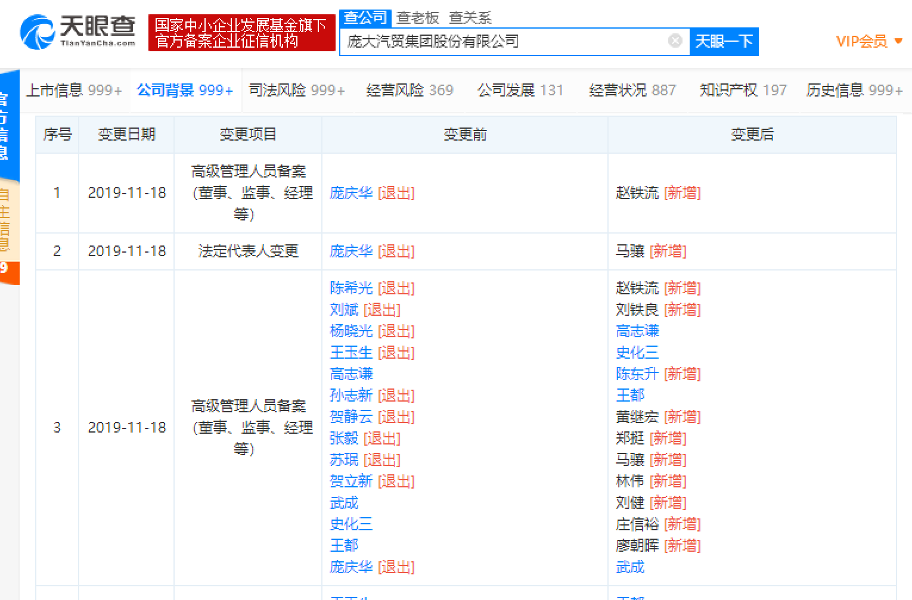Click 赵铁流 in row 1's 变更后 cell

pos(637,193)
